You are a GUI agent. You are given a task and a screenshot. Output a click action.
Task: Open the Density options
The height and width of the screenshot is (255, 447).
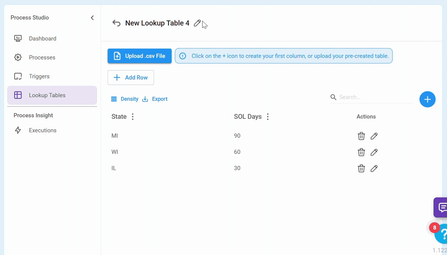(125, 99)
